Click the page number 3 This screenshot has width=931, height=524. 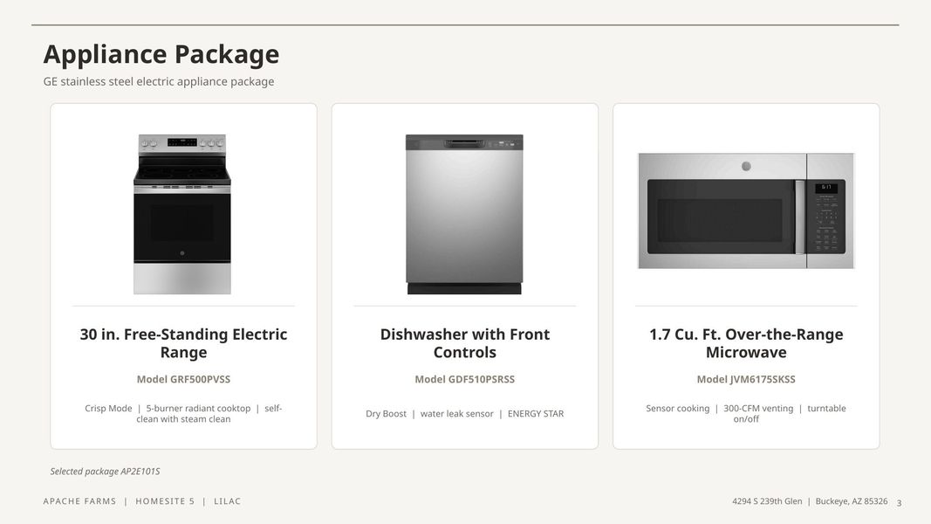pyautogui.click(x=899, y=503)
